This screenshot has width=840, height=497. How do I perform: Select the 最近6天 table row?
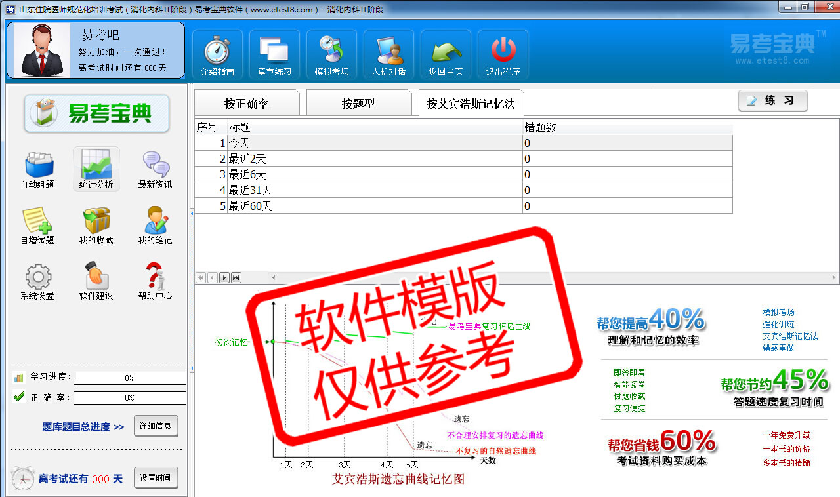(x=374, y=174)
